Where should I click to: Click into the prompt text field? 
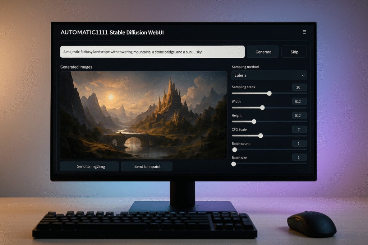coord(152,52)
